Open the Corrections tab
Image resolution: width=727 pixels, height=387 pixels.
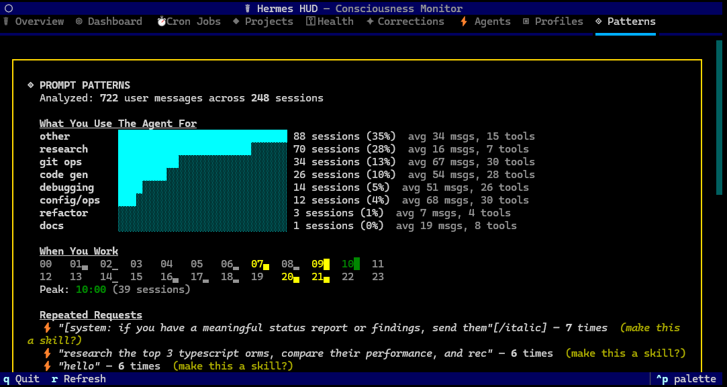[x=405, y=21]
